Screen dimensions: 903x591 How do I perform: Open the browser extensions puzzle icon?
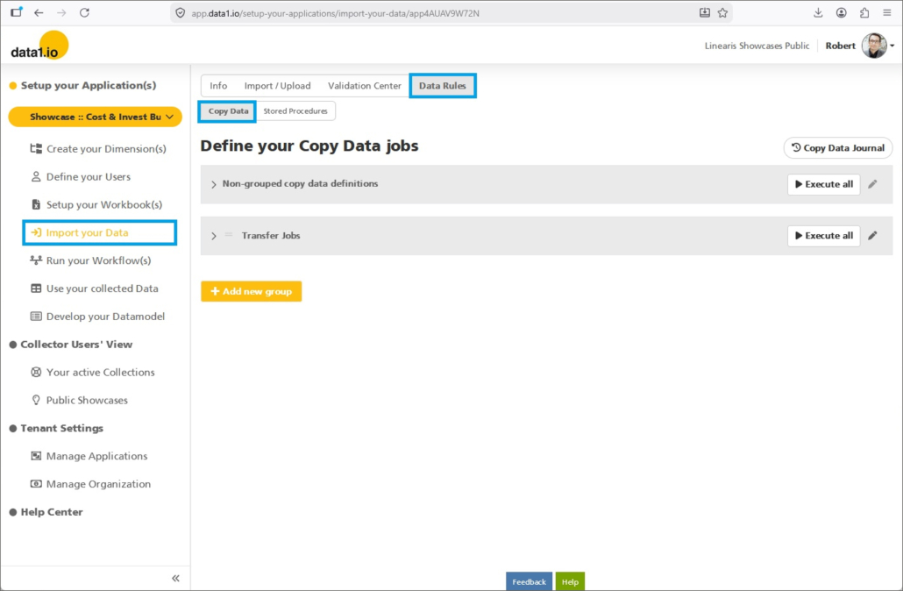click(x=864, y=13)
